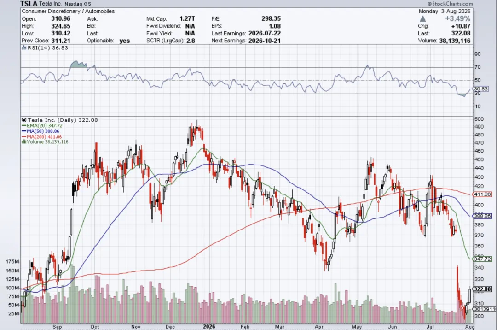Click the 90 label on RSI axis

coord(477,53)
